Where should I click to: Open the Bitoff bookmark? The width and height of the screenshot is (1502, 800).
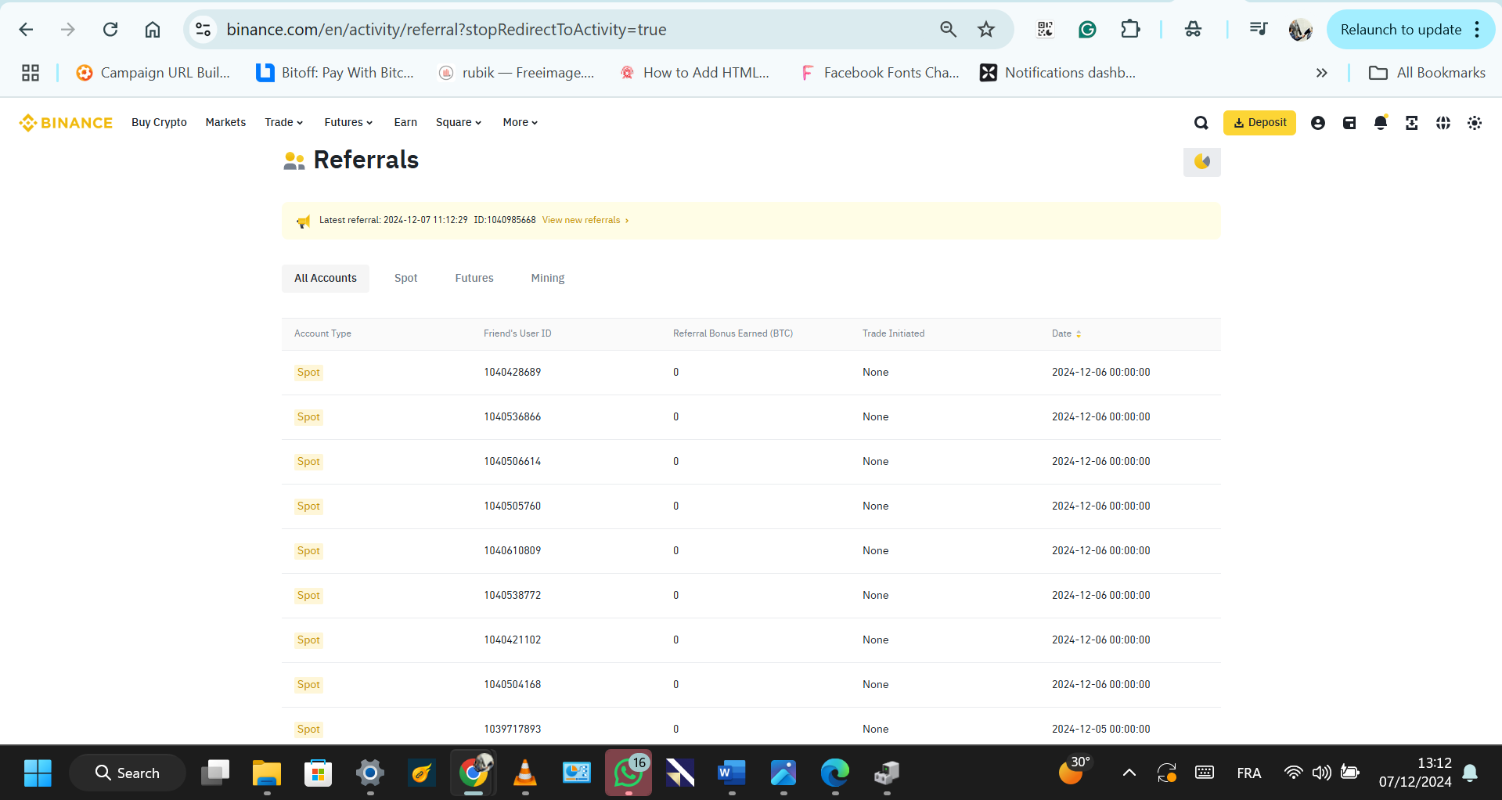pyautogui.click(x=335, y=73)
